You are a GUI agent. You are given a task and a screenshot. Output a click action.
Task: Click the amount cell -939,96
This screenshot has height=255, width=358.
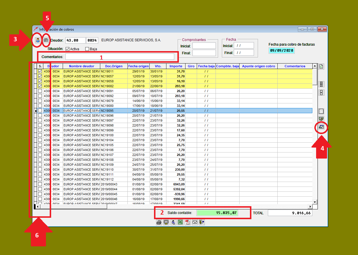tap(176, 194)
